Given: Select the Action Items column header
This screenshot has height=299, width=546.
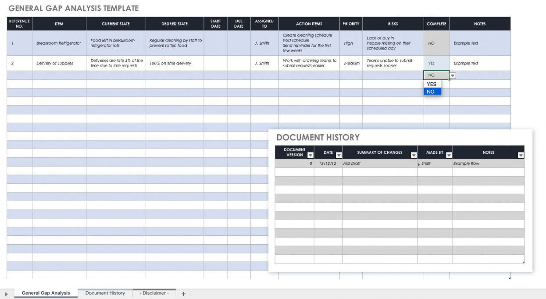Looking at the screenshot, I should pyautogui.click(x=309, y=24).
